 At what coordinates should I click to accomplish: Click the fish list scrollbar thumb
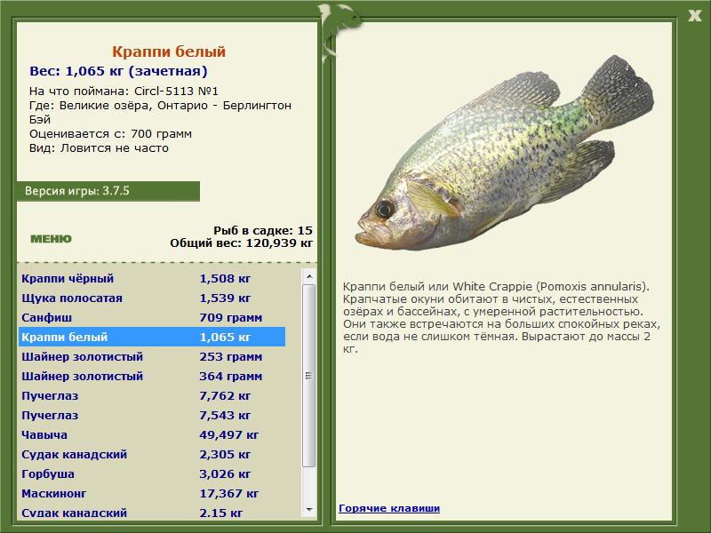pyautogui.click(x=309, y=376)
